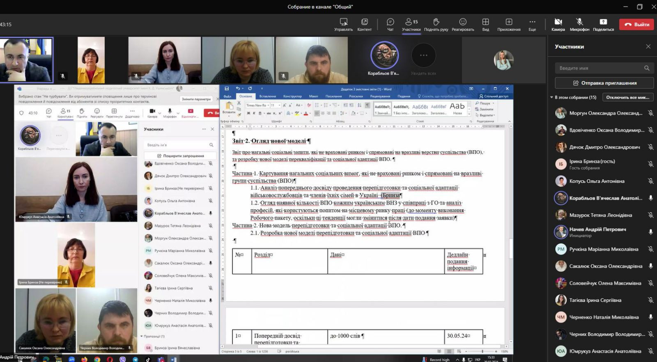Apply italic with the К icon in Word
Screen dimensions: 657x362
[x=254, y=113]
